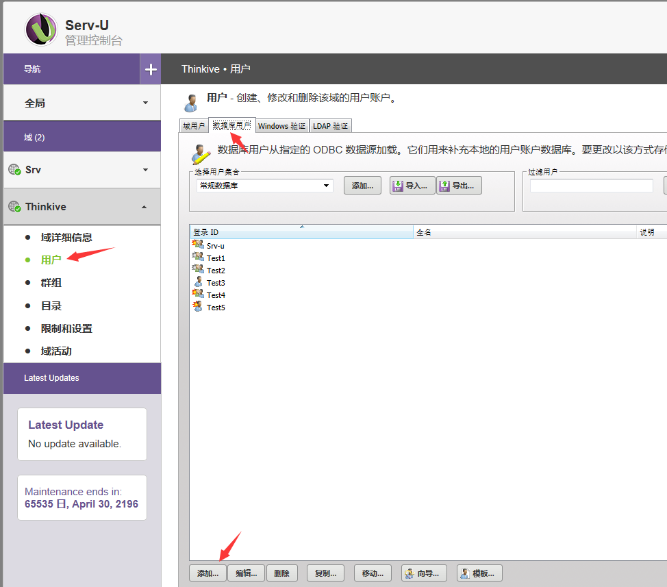The width and height of the screenshot is (667, 587).
Task: Select the 数据库用户 tab
Action: coord(232,125)
